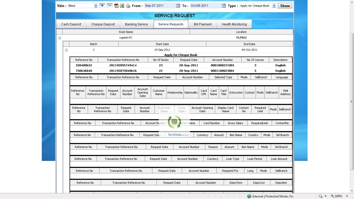Open the Health Monitoring tab

234,24
